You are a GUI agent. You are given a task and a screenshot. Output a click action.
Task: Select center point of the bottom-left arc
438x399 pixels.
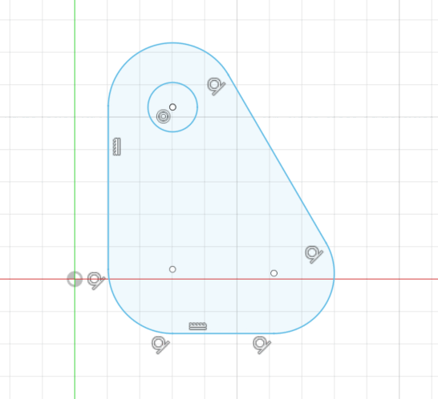[172, 269]
